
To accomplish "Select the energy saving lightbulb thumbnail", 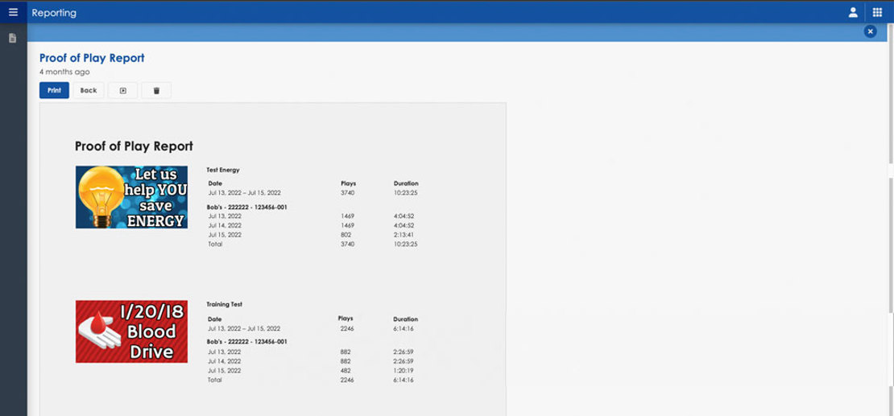I will click(x=131, y=197).
